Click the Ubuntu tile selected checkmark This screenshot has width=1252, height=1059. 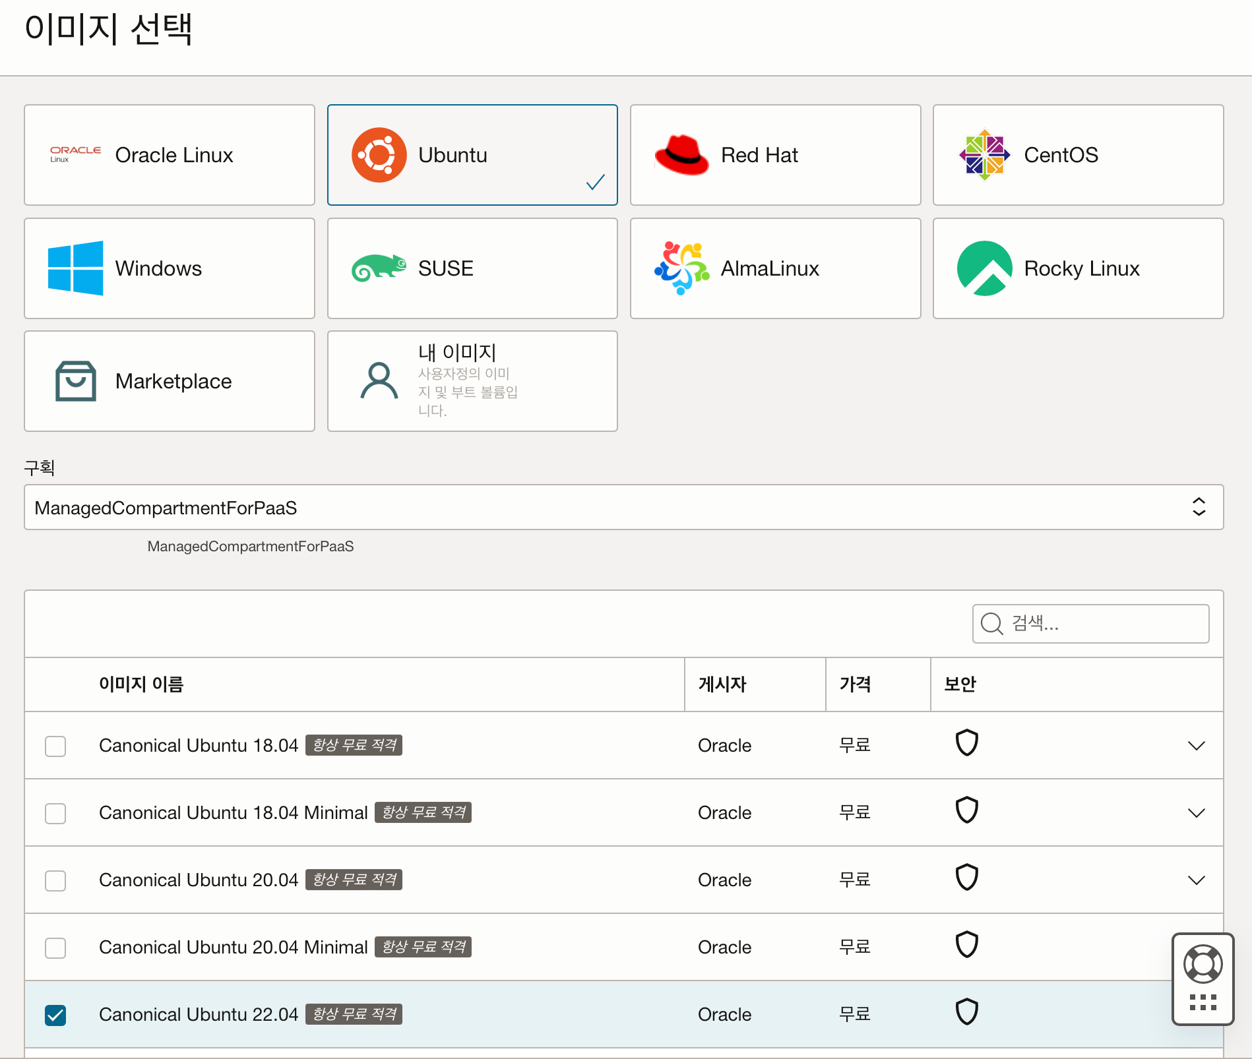point(595,182)
